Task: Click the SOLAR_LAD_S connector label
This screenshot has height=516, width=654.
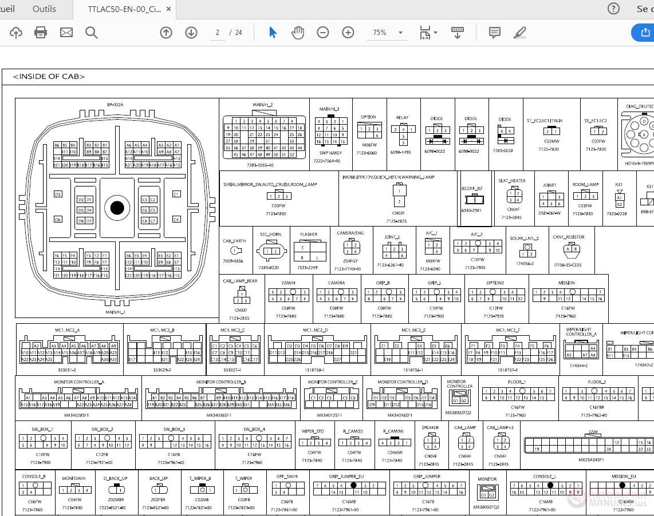Action: pyautogui.click(x=524, y=239)
